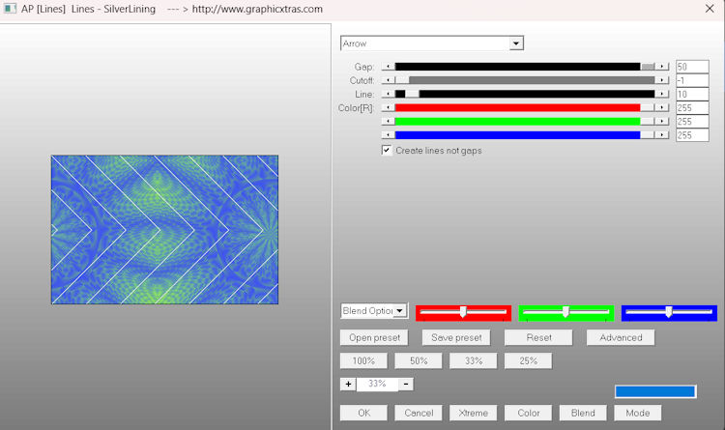Click the blue value field showing 255
This screenshot has height=430, width=725.
click(692, 135)
